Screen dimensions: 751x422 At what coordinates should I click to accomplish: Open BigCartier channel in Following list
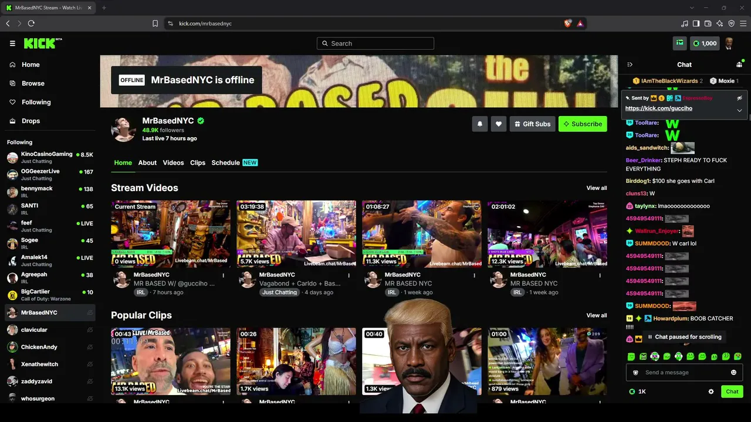point(49,295)
